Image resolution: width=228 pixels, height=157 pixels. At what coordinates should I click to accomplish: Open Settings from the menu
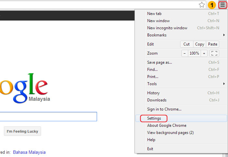(181, 118)
